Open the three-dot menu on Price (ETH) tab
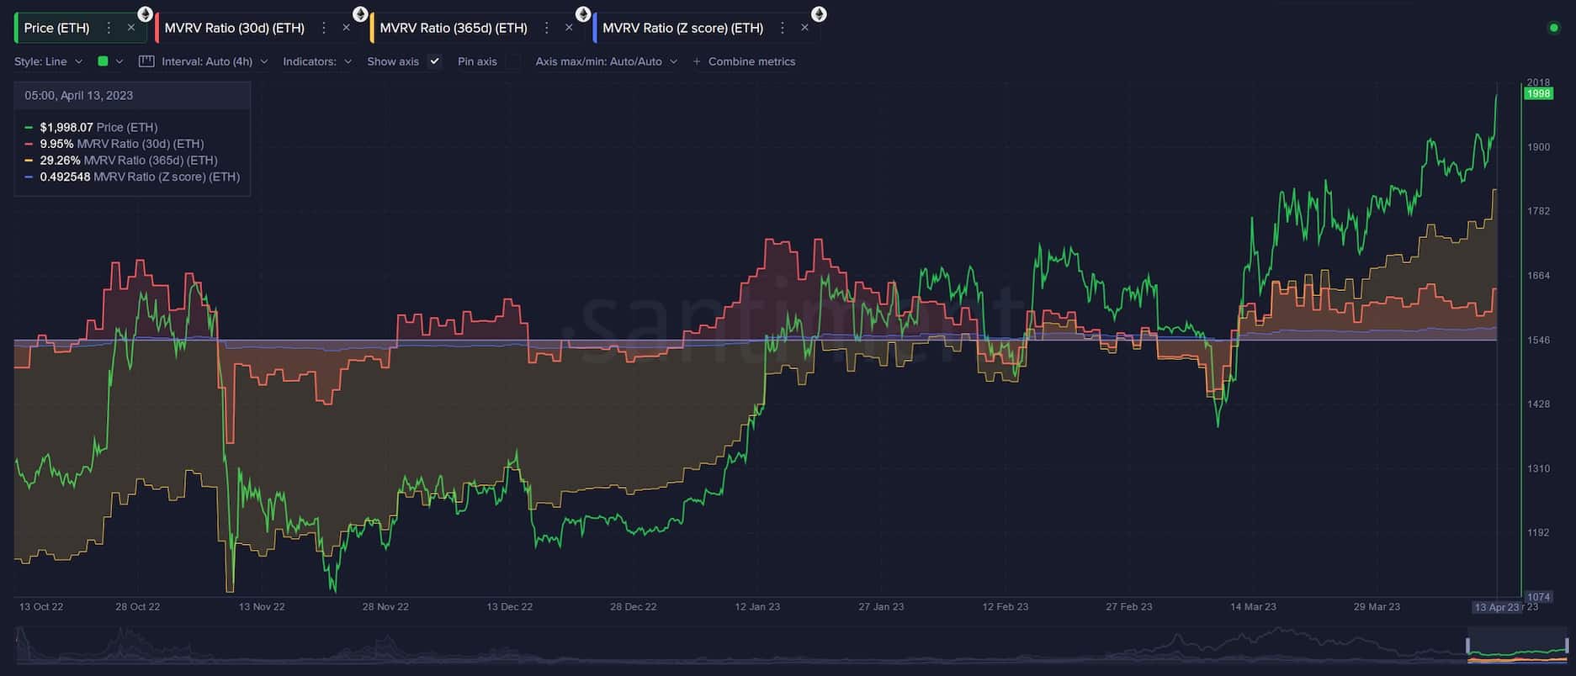 (109, 28)
